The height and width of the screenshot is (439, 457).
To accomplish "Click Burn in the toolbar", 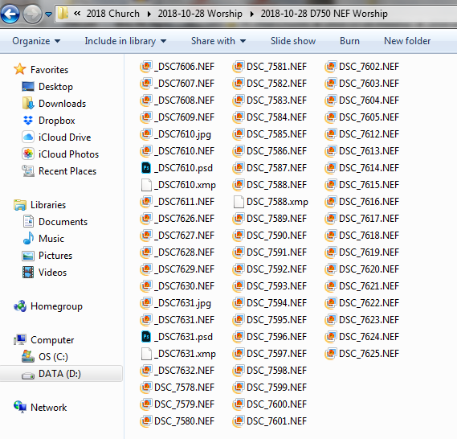I will (x=349, y=41).
